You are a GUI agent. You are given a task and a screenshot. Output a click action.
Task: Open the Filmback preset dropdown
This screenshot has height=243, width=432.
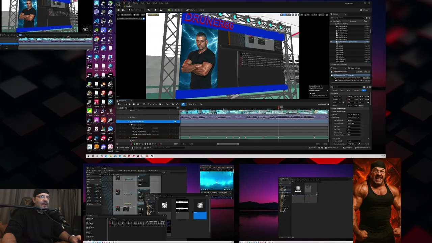tap(354, 114)
